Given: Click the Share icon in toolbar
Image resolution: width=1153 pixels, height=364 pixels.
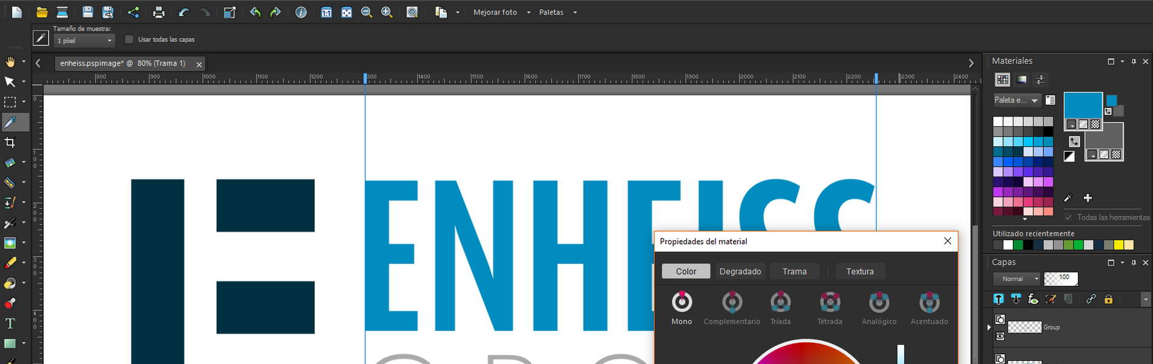Looking at the screenshot, I should point(133,12).
